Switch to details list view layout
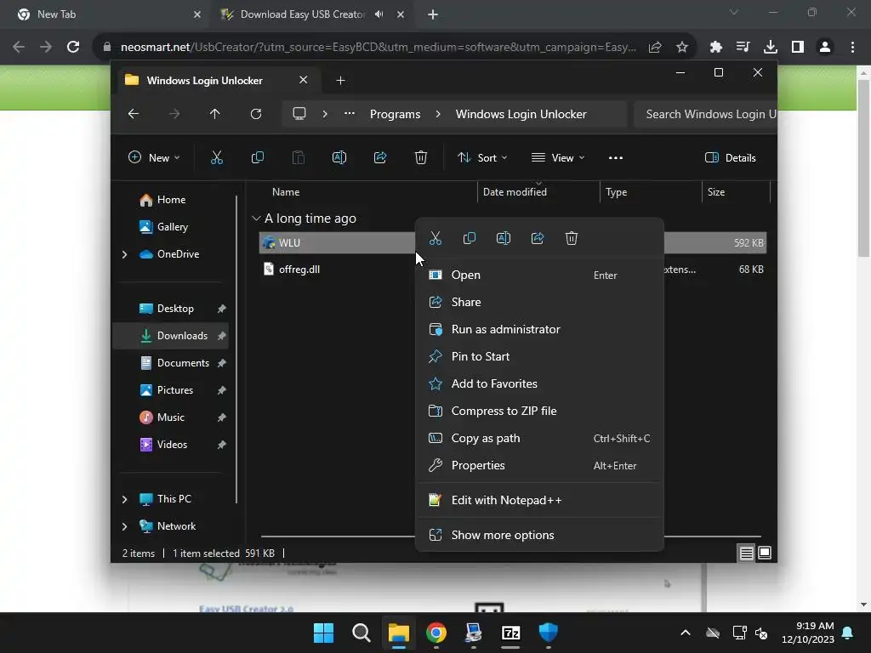The image size is (871, 653). 747,553
